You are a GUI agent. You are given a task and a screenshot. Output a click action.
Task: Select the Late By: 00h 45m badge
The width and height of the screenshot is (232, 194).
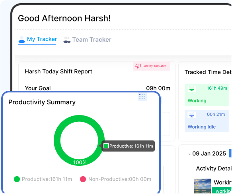coord(152,66)
